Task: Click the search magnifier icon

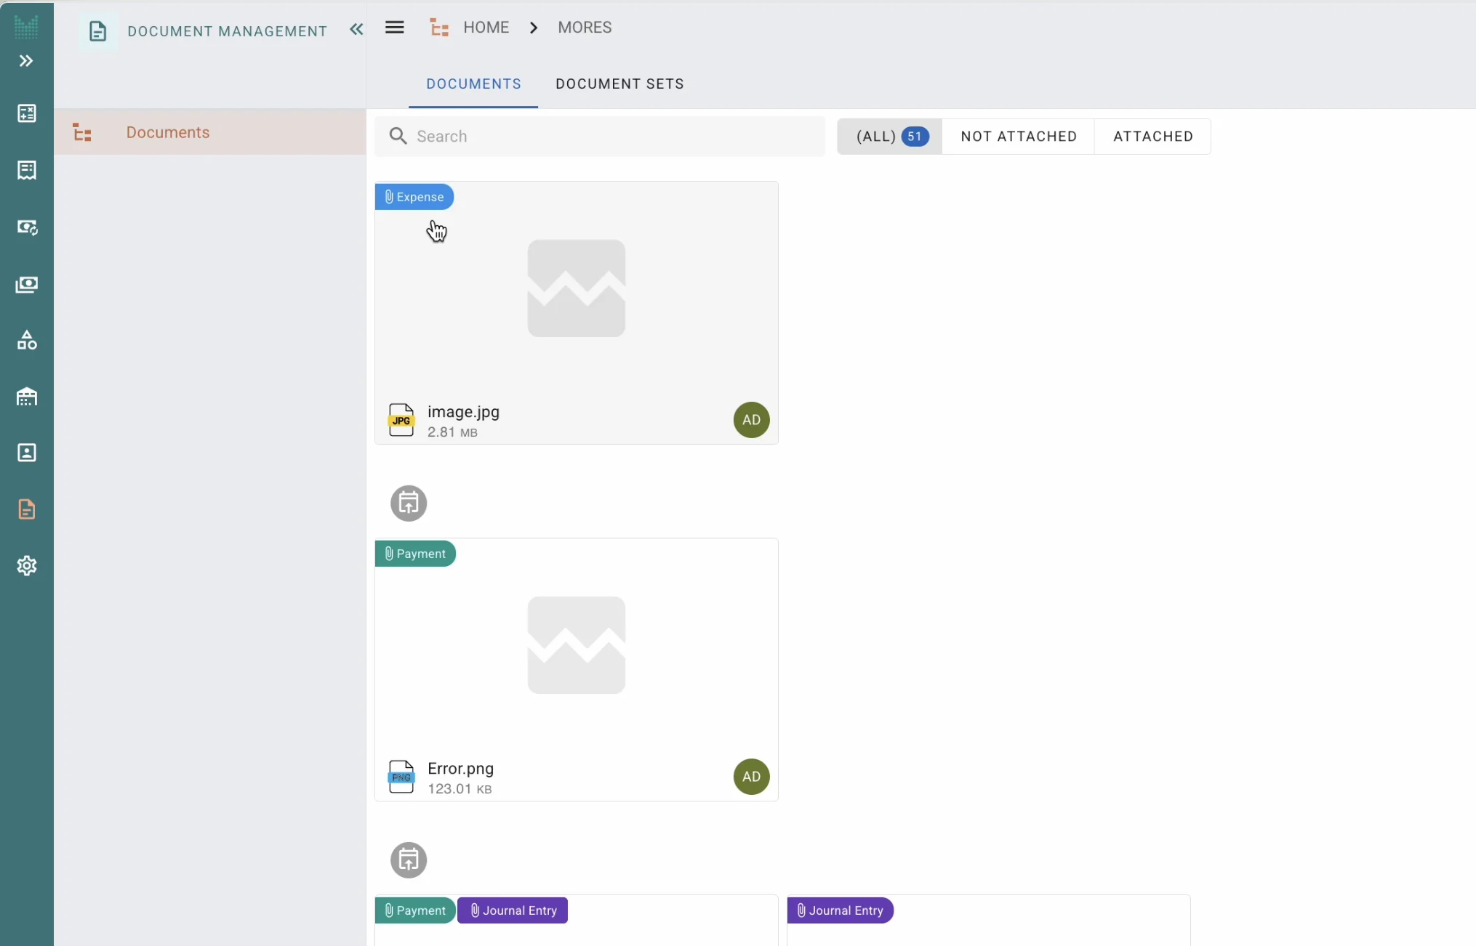Action: 398,136
